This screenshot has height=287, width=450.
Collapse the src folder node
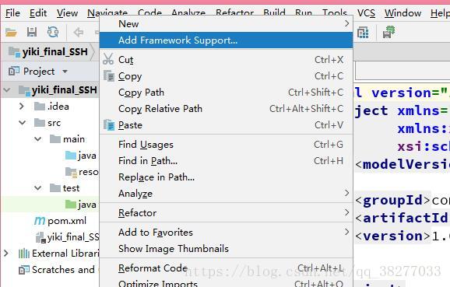click(23, 123)
